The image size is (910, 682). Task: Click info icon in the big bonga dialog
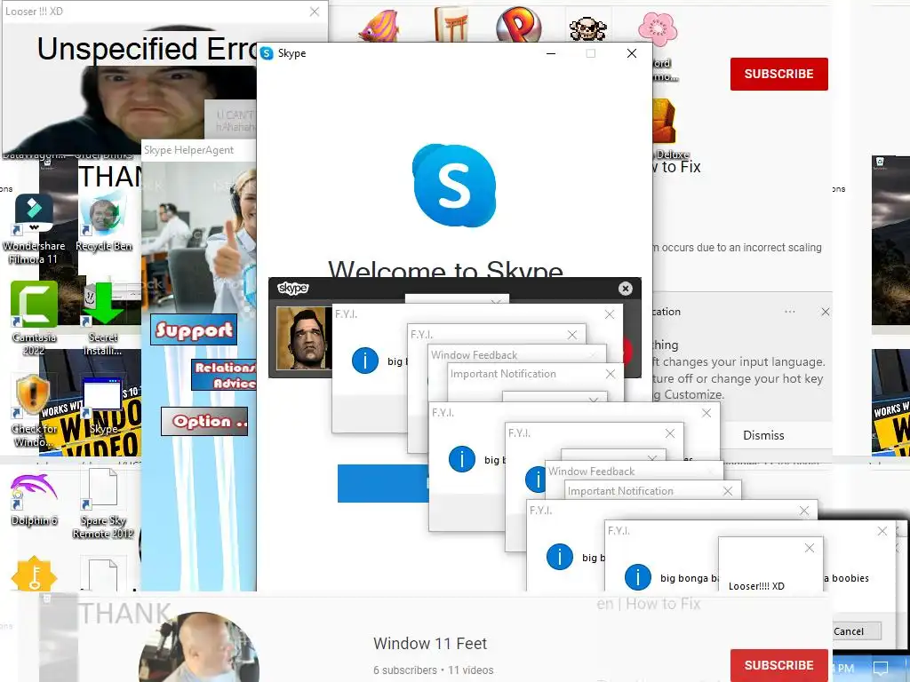tap(637, 577)
